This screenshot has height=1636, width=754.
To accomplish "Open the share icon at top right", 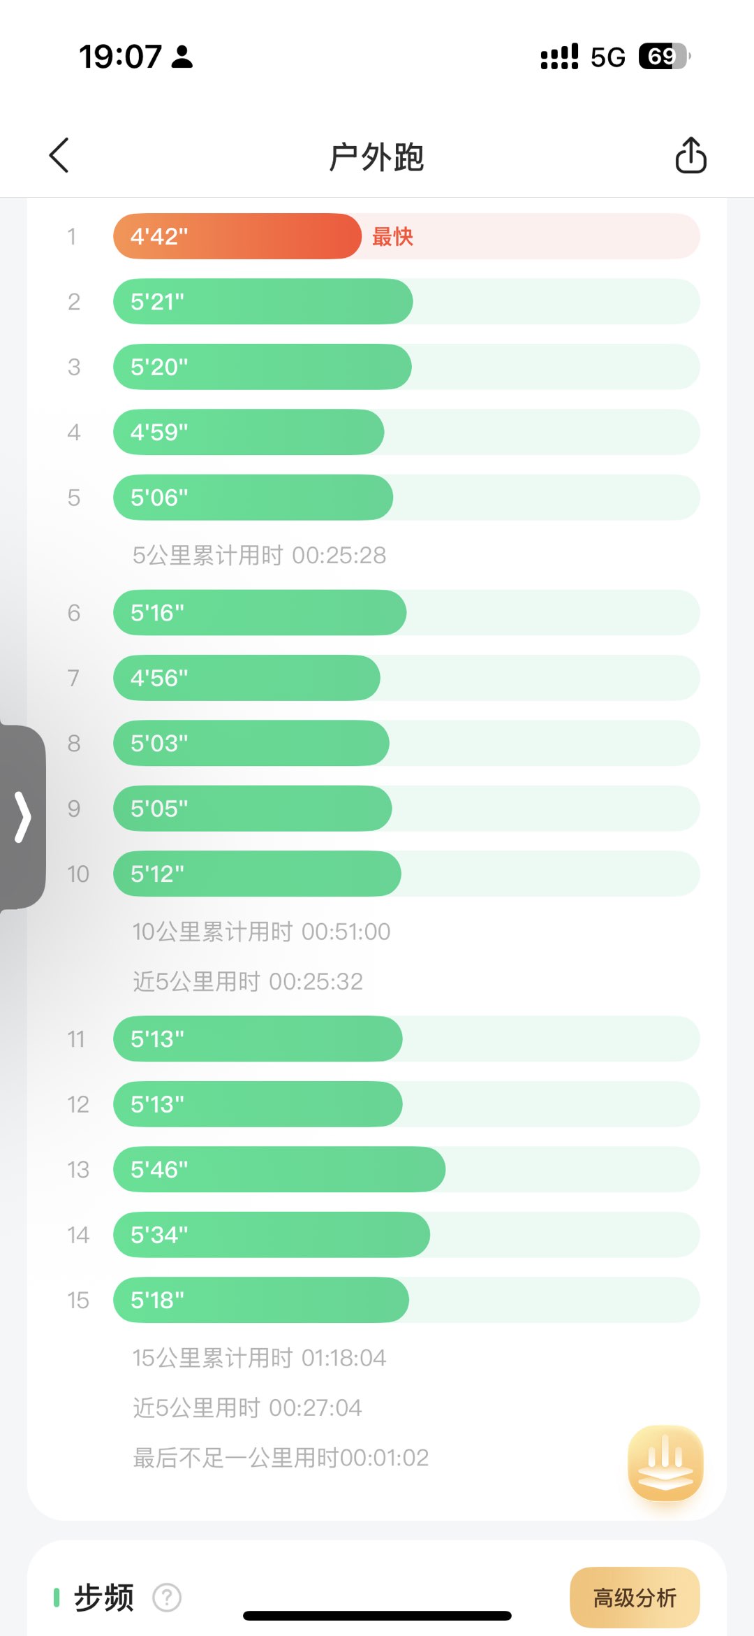I will pyautogui.click(x=690, y=154).
